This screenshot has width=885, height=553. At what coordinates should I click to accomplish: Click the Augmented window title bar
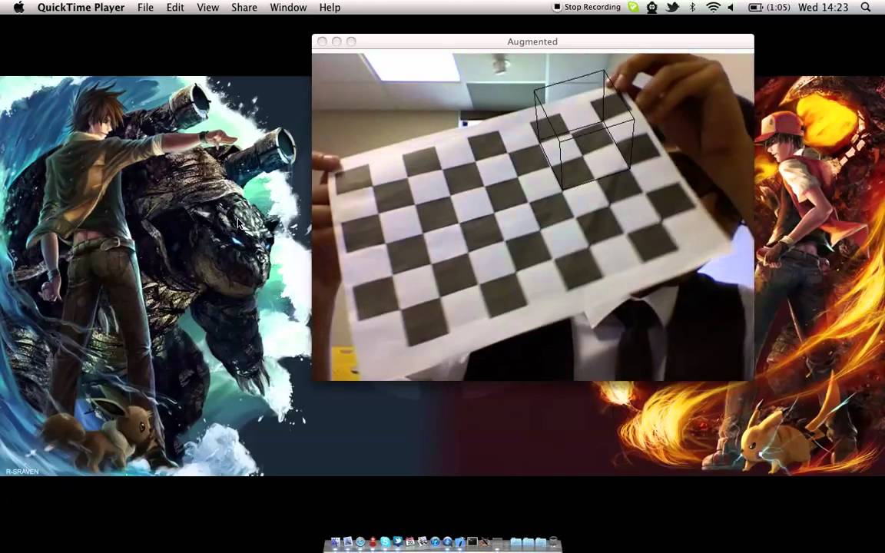point(533,41)
